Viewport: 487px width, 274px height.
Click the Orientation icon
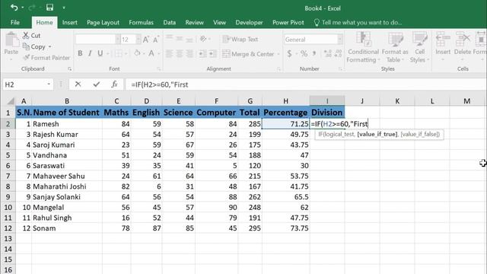[x=203, y=39]
